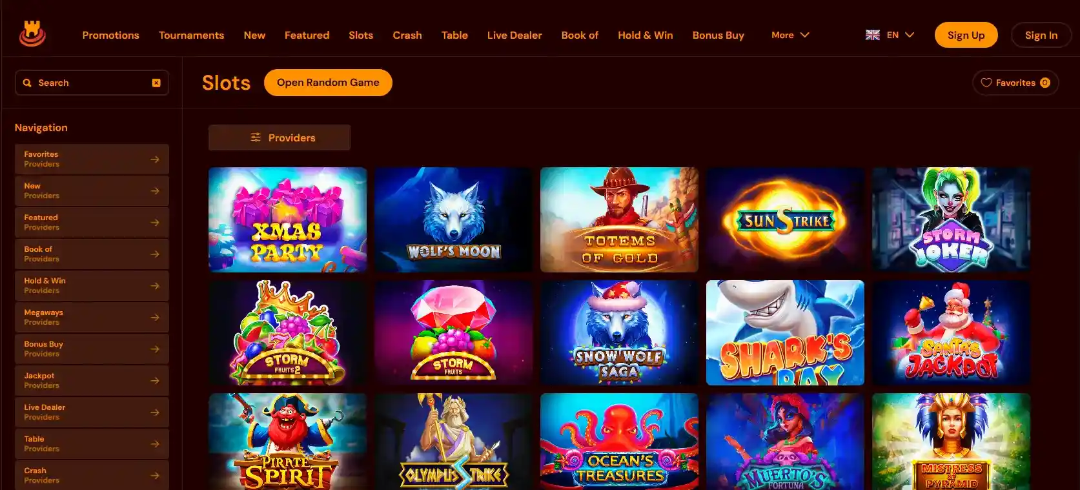Select the Hold & Win menu item
Viewport: 1080px width, 490px height.
click(x=646, y=35)
